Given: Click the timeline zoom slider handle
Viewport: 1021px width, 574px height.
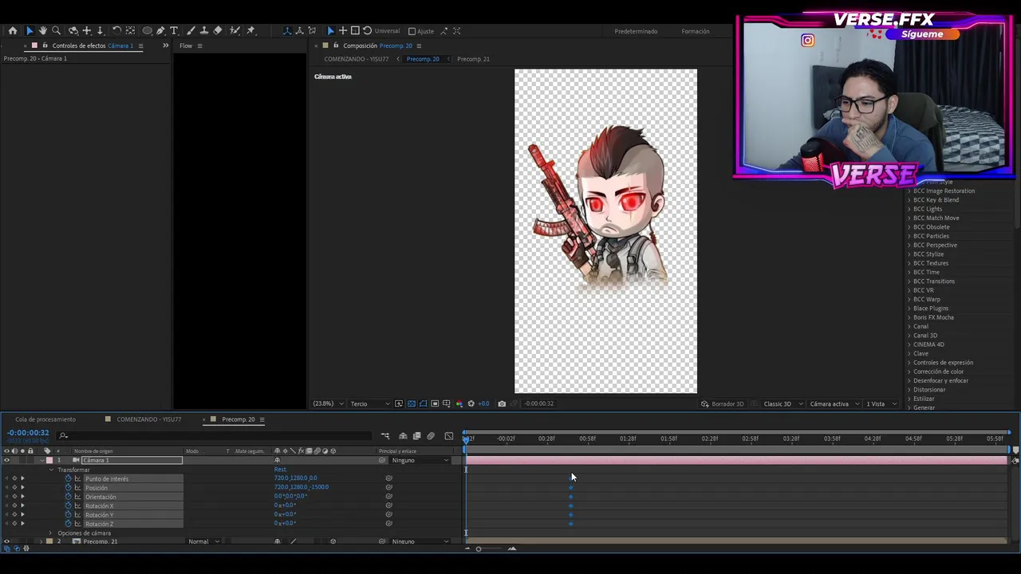Looking at the screenshot, I should pyautogui.click(x=479, y=548).
